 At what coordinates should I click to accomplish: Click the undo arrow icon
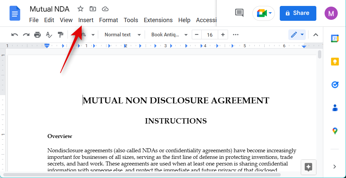point(14,35)
